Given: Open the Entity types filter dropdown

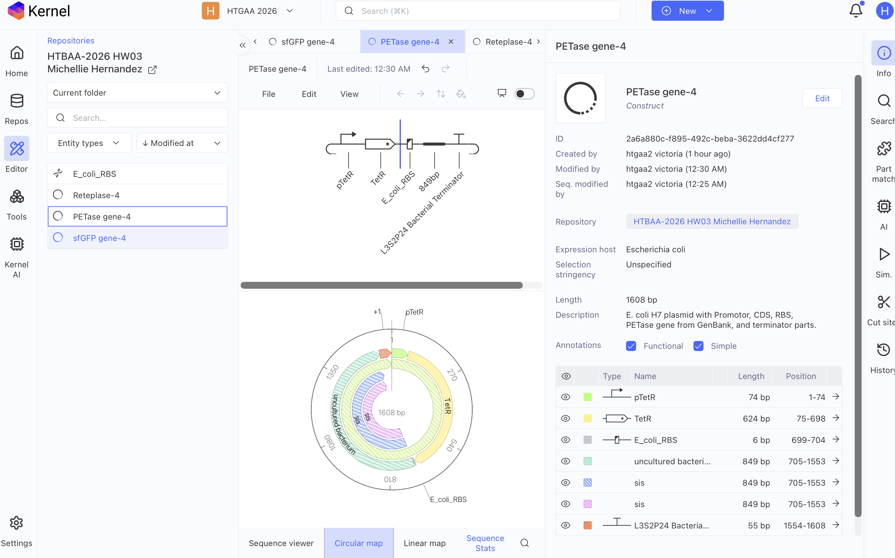Looking at the screenshot, I should click(89, 143).
